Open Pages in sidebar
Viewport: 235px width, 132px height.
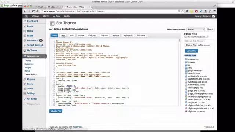tap(30, 36)
